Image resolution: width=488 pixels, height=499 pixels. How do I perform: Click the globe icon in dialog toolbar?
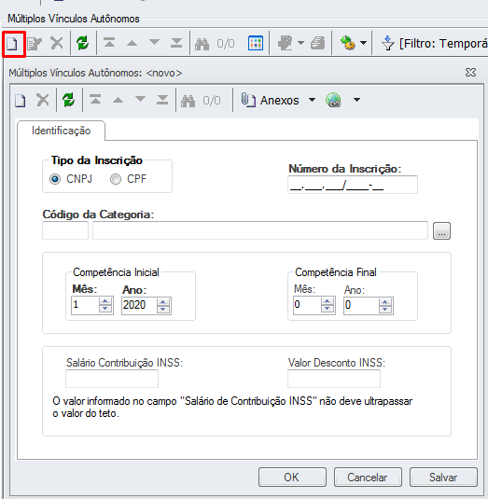tap(334, 100)
